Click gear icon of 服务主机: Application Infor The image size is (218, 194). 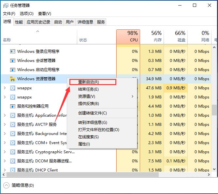13,115
